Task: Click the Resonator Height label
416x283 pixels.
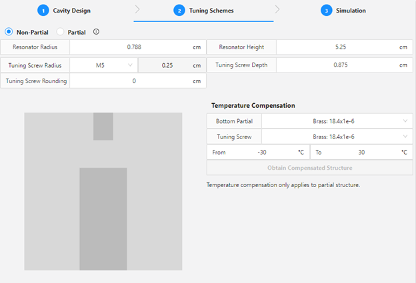Action: click(241, 47)
